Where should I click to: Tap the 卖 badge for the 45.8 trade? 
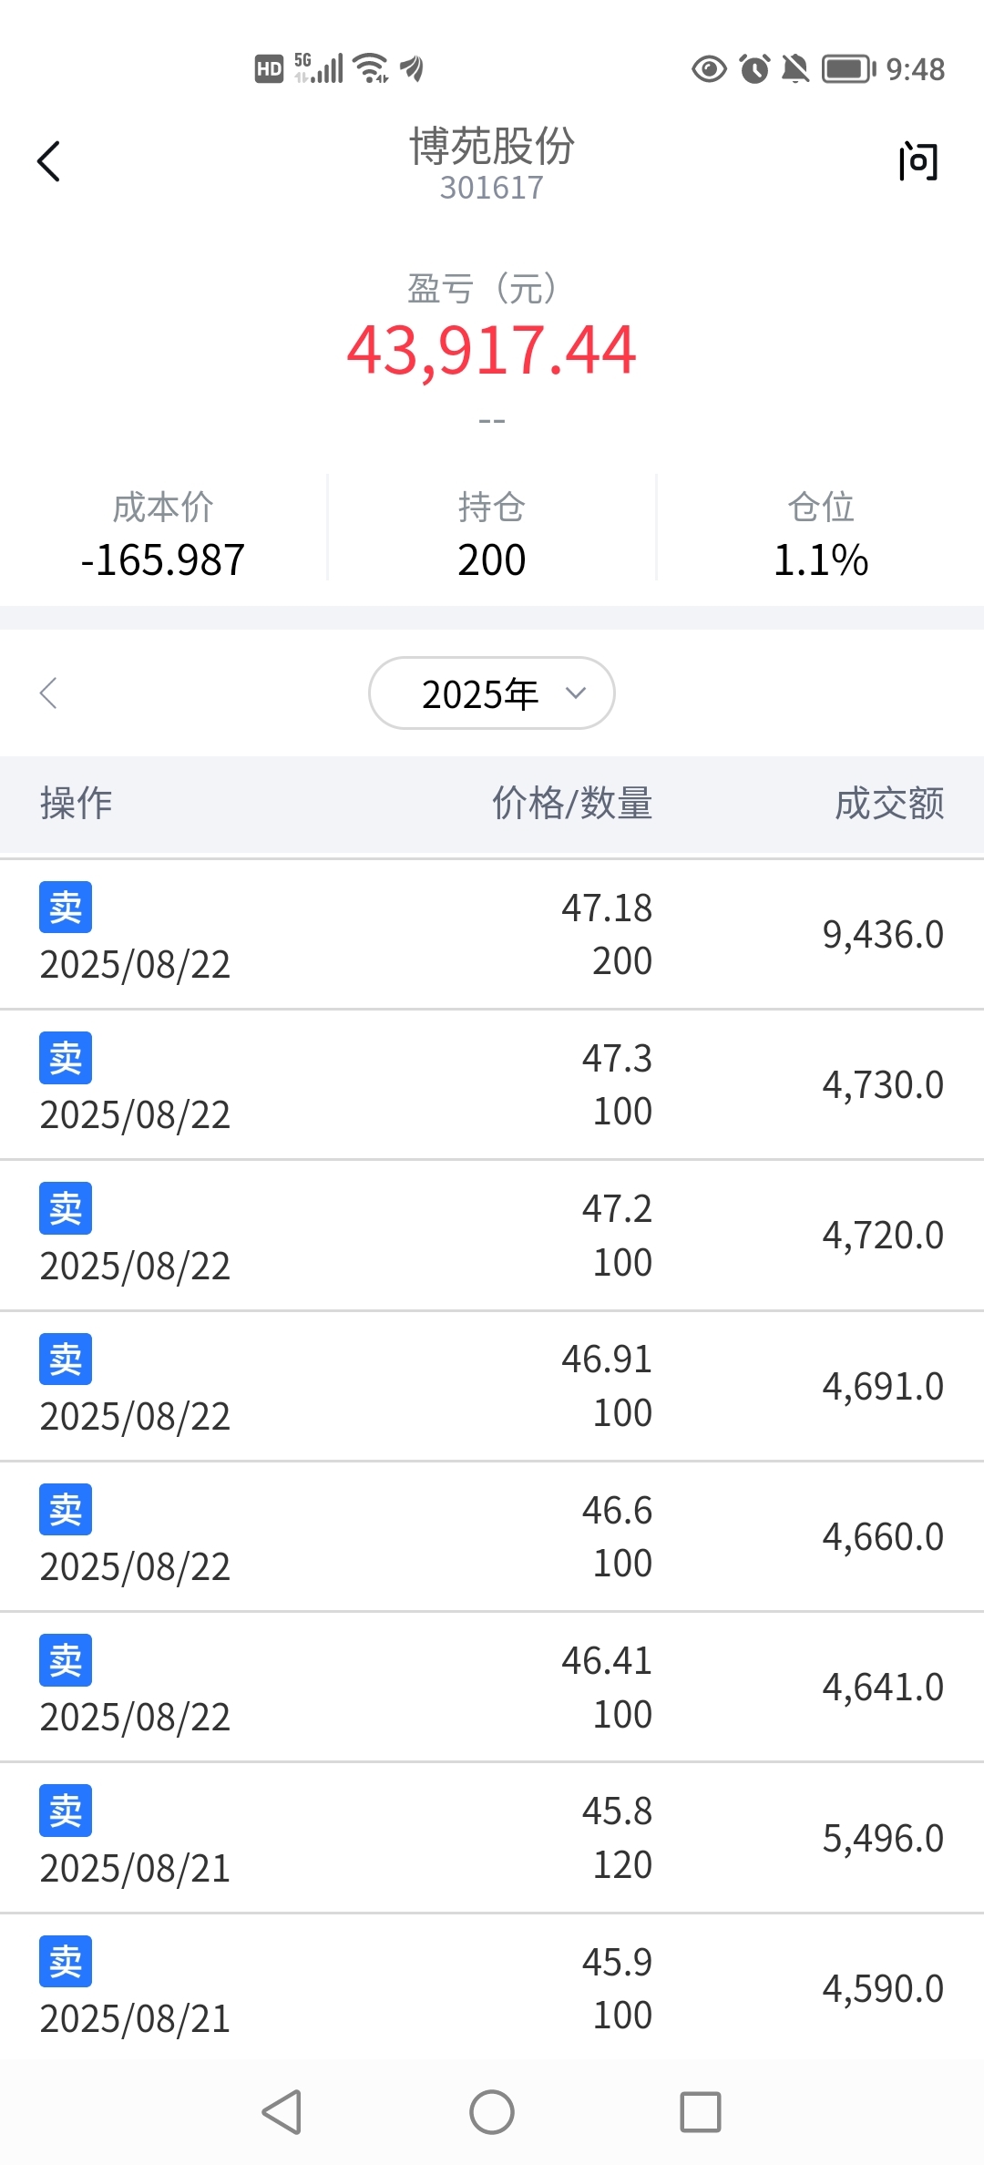66,1810
